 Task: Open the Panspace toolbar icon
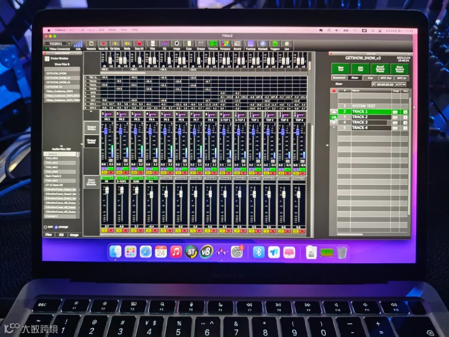tap(225, 44)
